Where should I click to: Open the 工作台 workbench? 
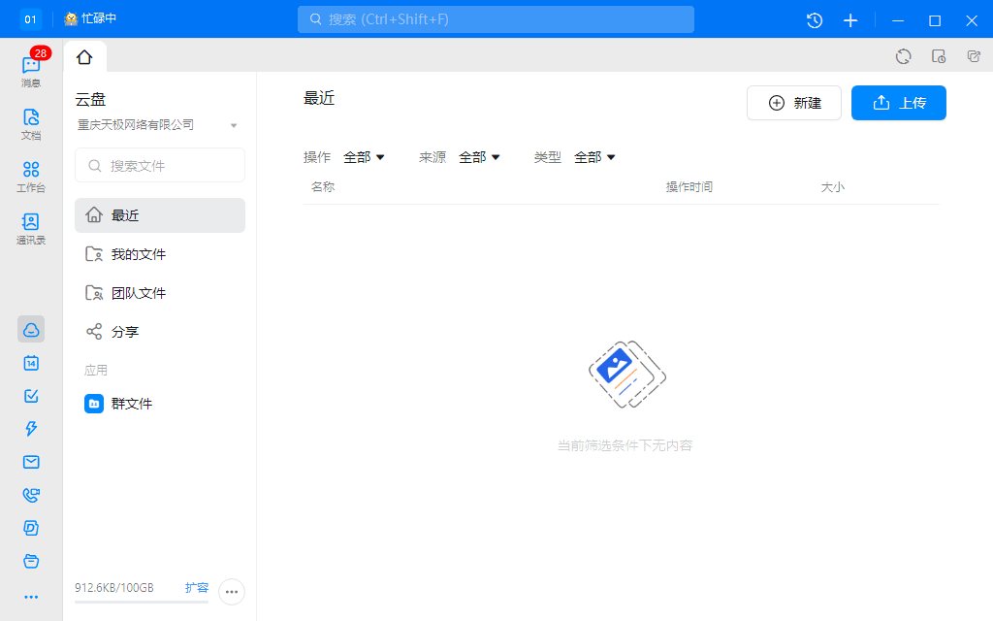[30, 173]
